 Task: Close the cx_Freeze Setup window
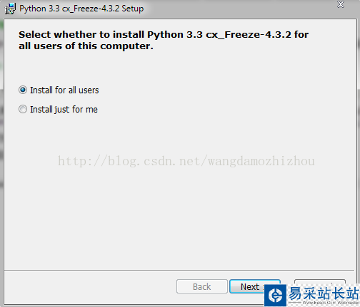341,4
